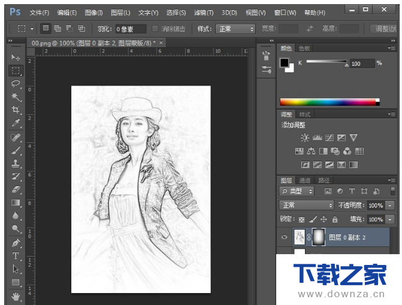
Task: Toggle lock transparent pixels
Action: coord(302,219)
